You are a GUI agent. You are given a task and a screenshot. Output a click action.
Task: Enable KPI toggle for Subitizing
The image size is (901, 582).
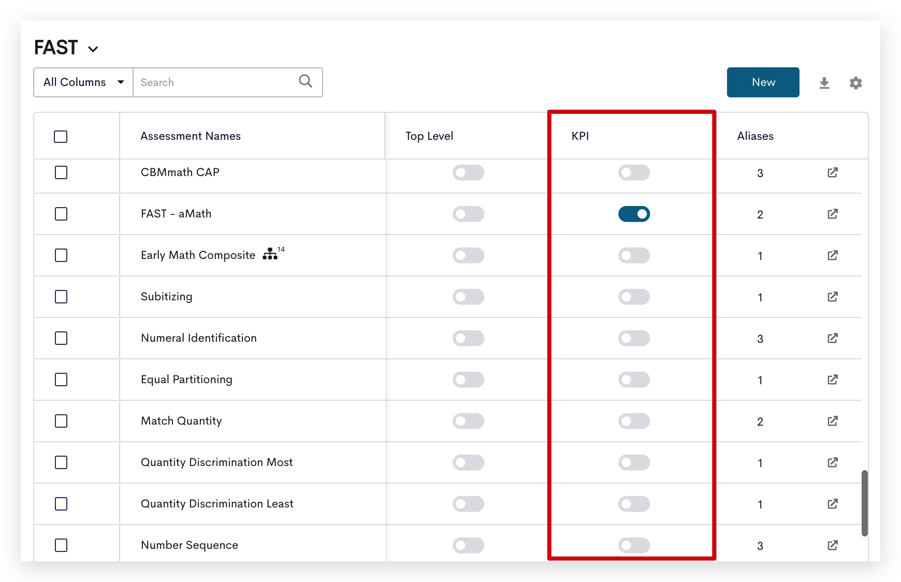(634, 297)
